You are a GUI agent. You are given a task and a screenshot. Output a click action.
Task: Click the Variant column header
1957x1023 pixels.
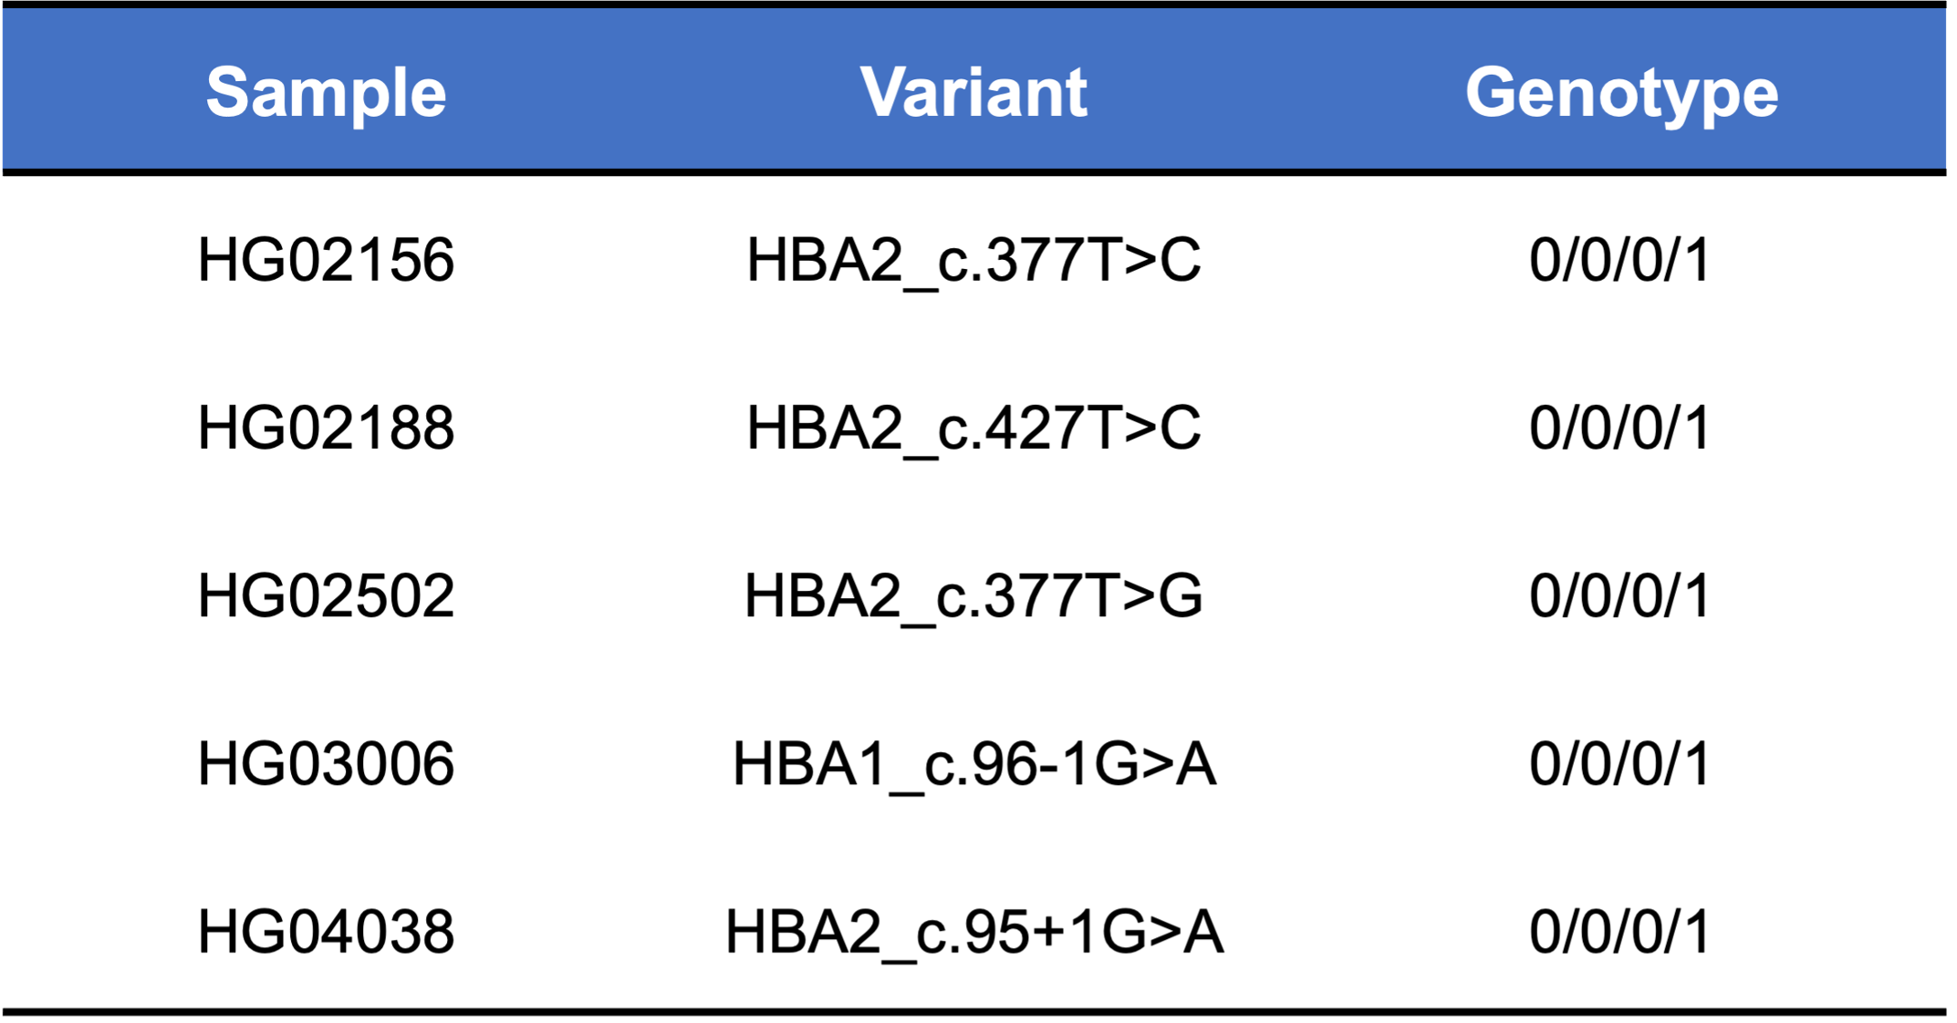click(973, 93)
